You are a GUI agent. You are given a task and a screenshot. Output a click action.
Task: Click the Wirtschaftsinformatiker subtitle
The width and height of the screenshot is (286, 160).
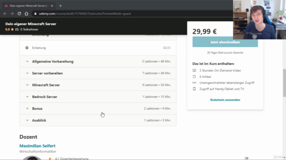click(38, 152)
